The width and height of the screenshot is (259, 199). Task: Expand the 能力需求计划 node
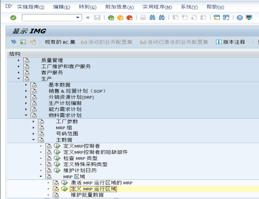26,109
